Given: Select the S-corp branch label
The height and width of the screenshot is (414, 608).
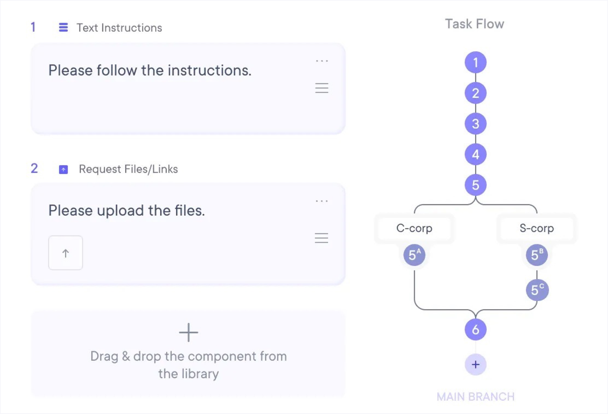Looking at the screenshot, I should 537,228.
